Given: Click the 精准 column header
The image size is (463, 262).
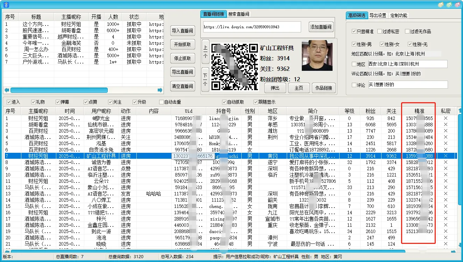Looking at the screenshot, I should [420, 111].
